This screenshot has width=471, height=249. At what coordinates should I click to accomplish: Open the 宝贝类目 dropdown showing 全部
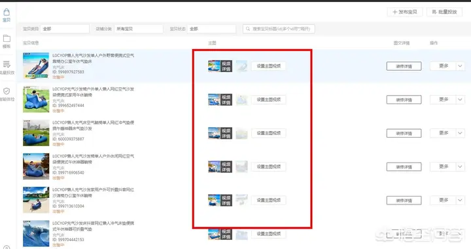click(x=65, y=29)
